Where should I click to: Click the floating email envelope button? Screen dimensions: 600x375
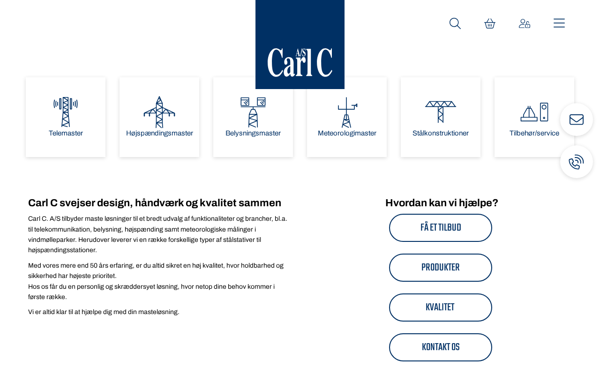(x=577, y=120)
